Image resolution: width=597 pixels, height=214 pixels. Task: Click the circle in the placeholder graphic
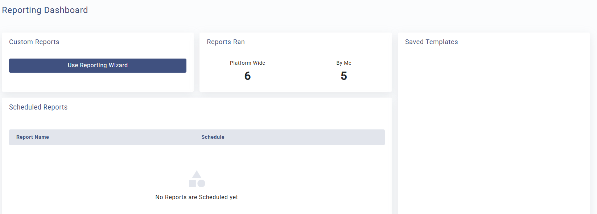(201, 183)
